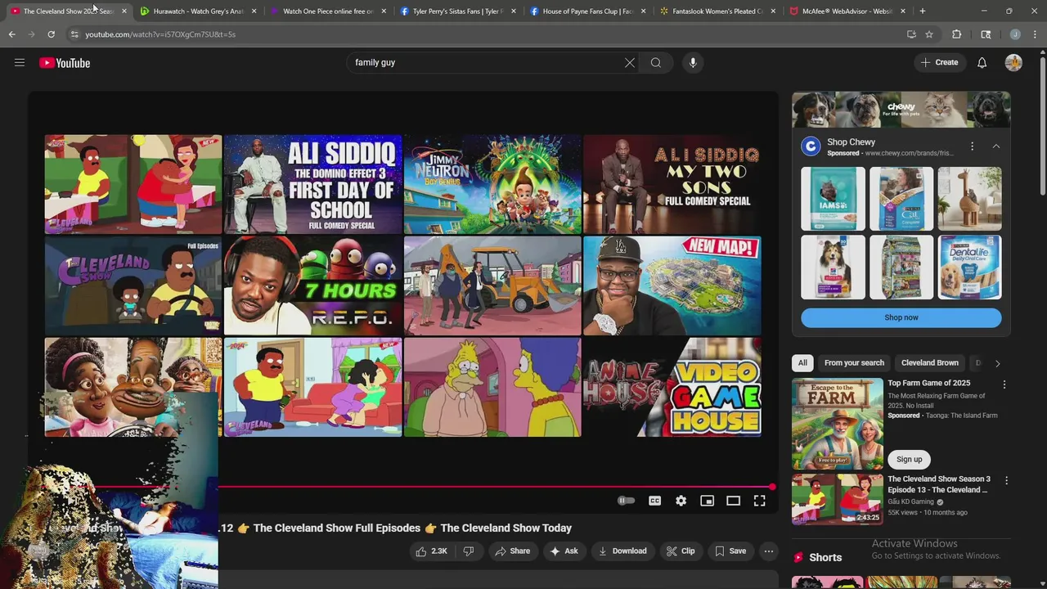Open the Ask button

[564, 551]
